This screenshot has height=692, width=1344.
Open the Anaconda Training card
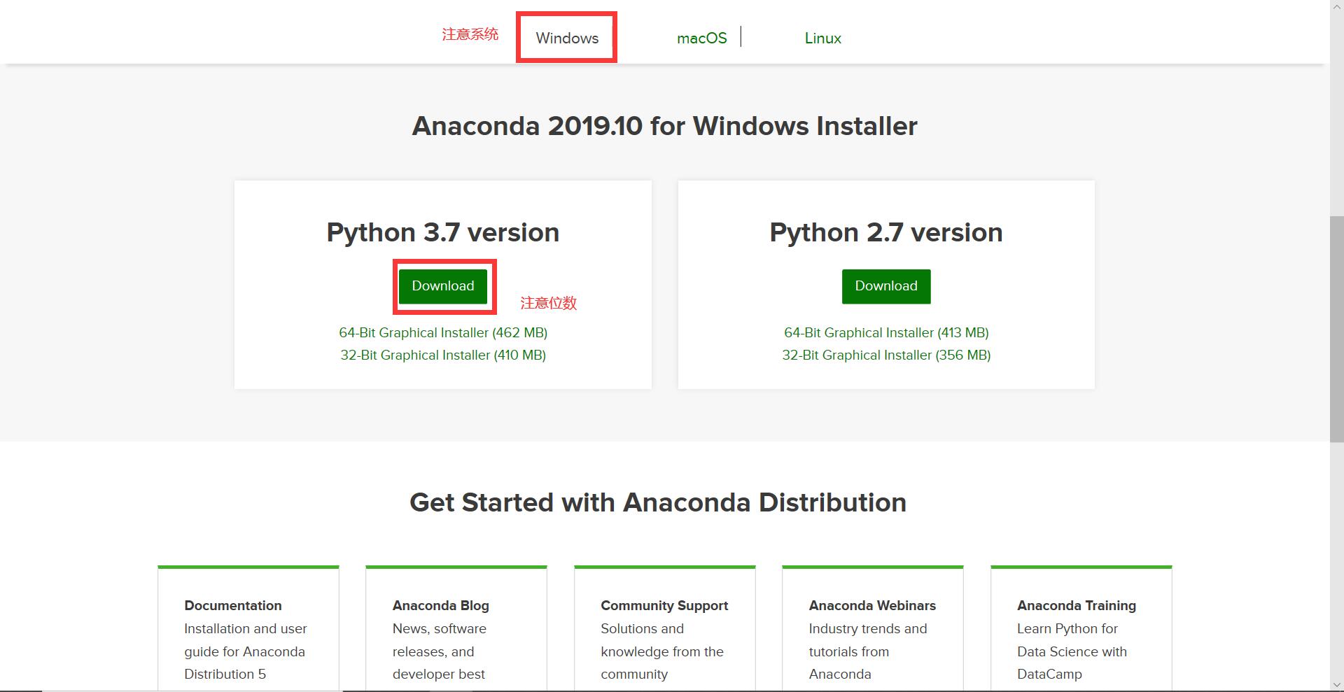[1081, 628]
